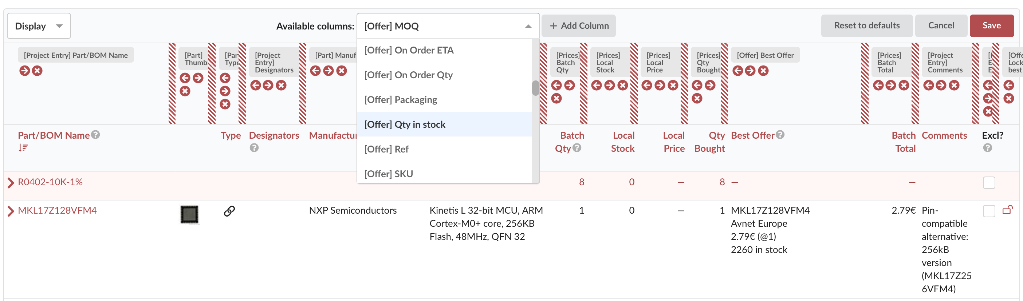Move Prices Batch Total column right
Viewport: 1023px width, 301px height.
coord(891,85)
